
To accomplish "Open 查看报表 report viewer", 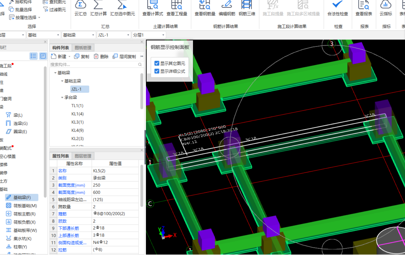I will pyautogui.click(x=364, y=8).
